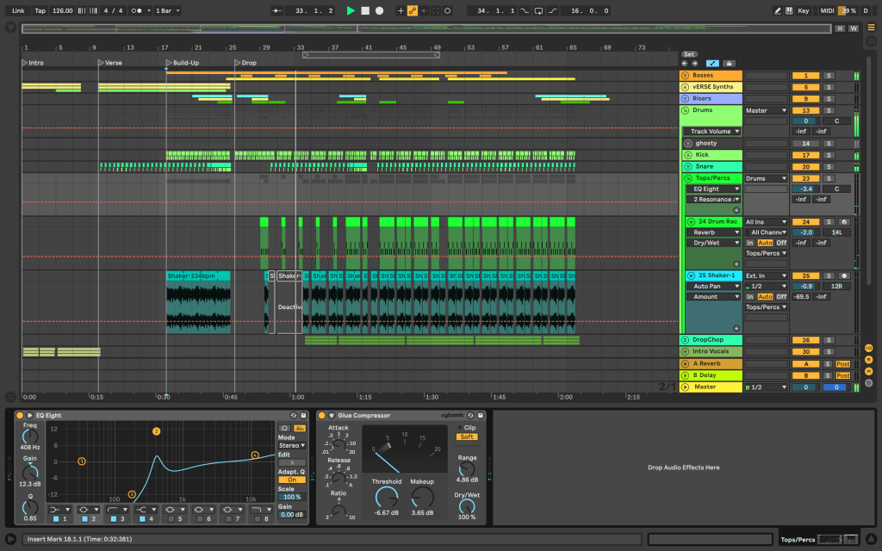Fold the Drums group track

tap(686, 110)
